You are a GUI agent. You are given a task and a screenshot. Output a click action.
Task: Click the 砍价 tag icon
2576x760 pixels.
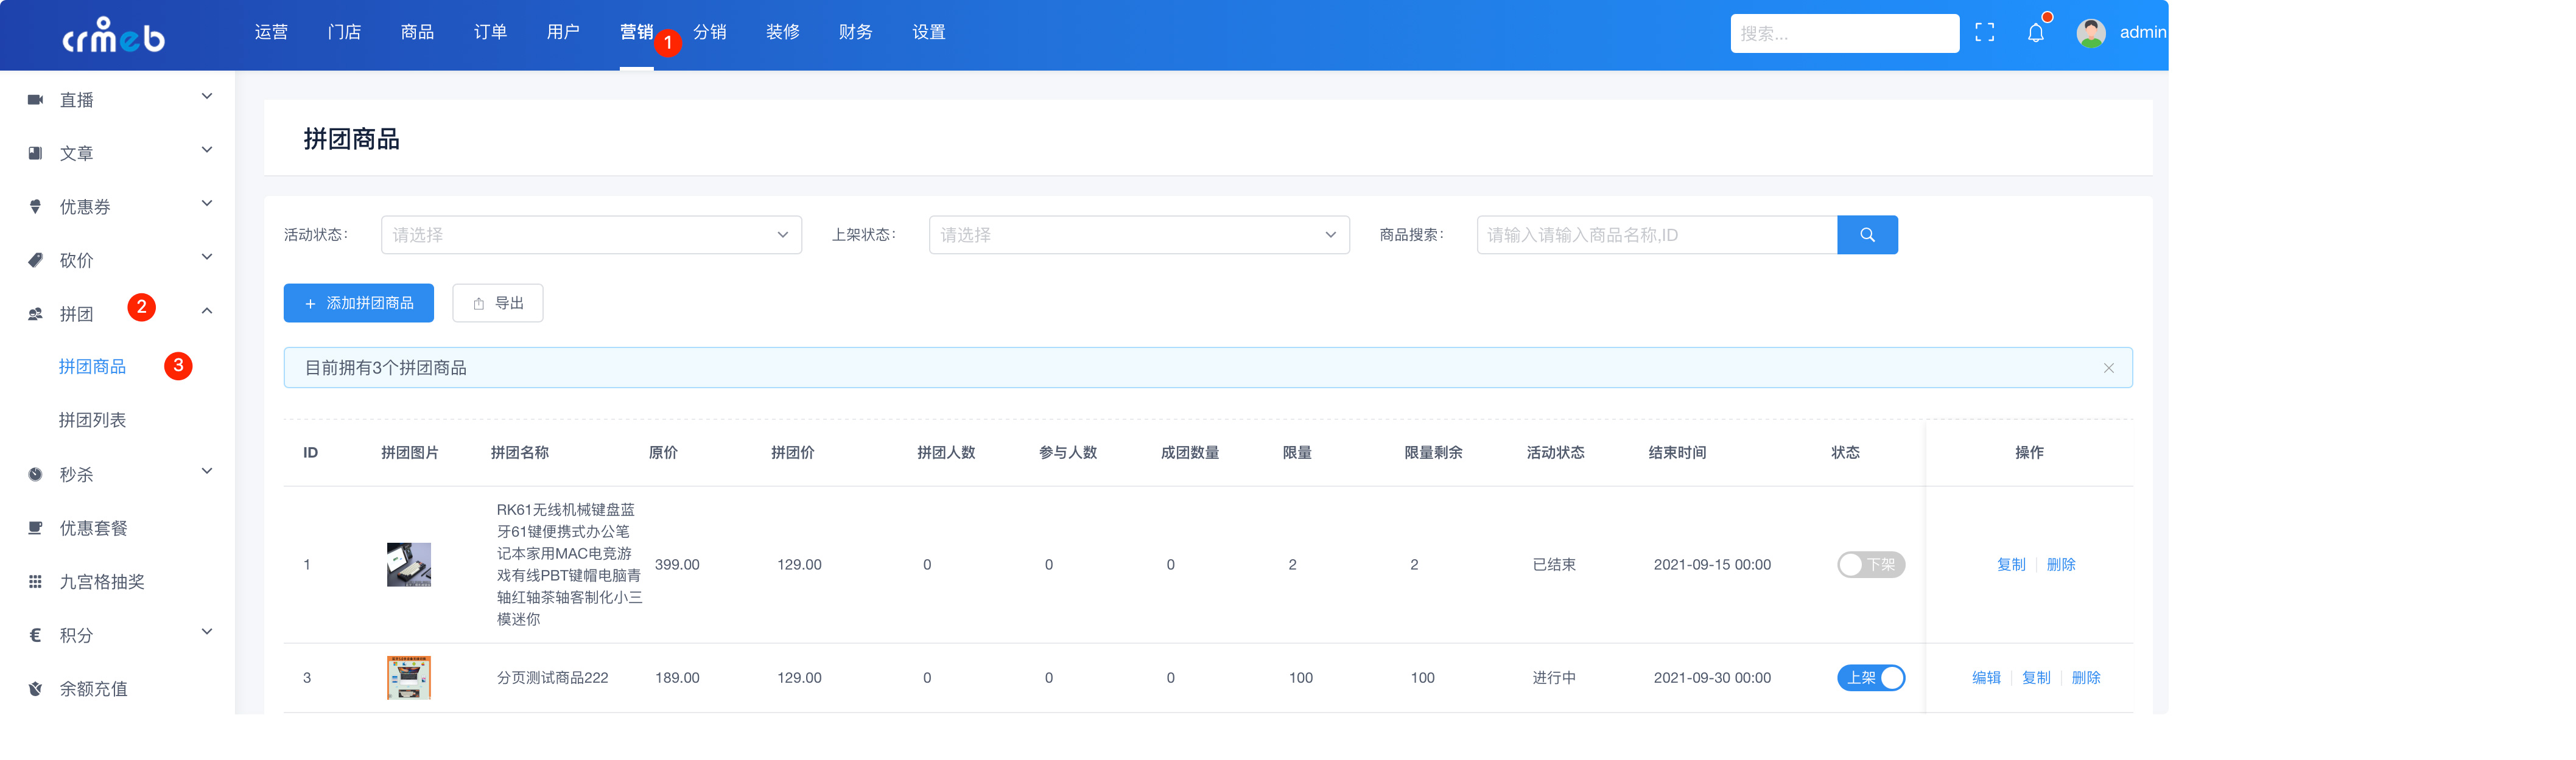35,260
